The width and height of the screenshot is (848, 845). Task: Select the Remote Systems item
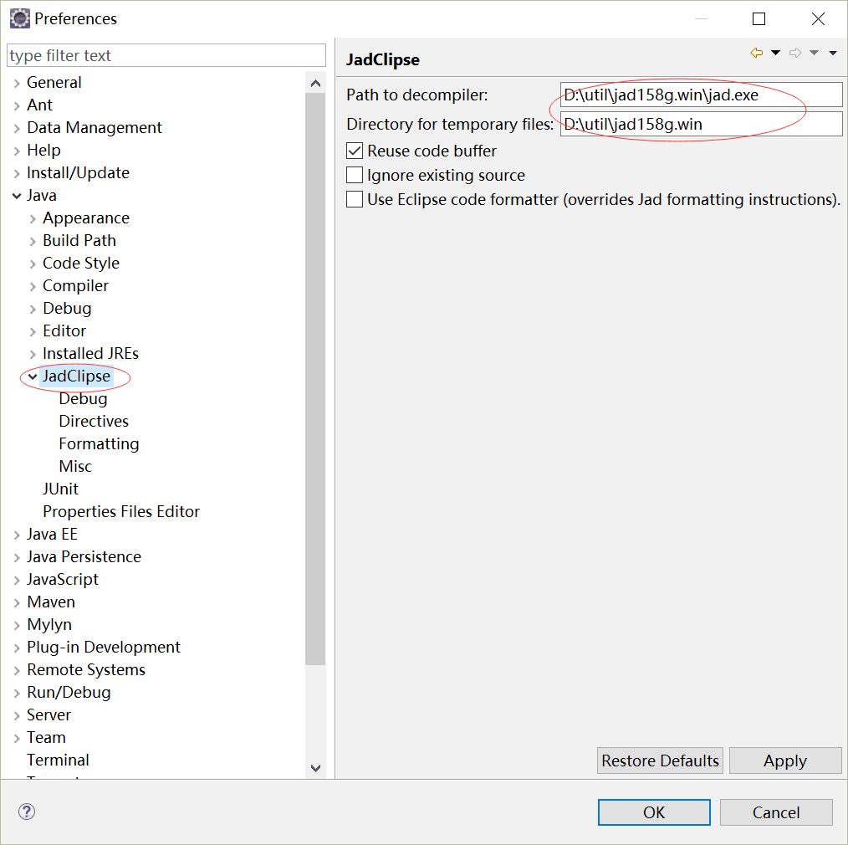click(x=86, y=669)
